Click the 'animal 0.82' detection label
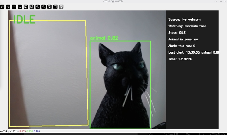Viewport: 227px width, 135px height. tap(104, 38)
